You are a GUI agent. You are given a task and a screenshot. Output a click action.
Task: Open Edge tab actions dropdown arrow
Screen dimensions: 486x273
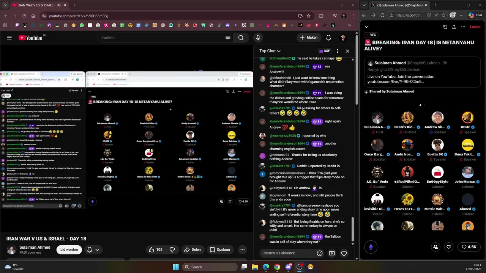coord(365,5)
